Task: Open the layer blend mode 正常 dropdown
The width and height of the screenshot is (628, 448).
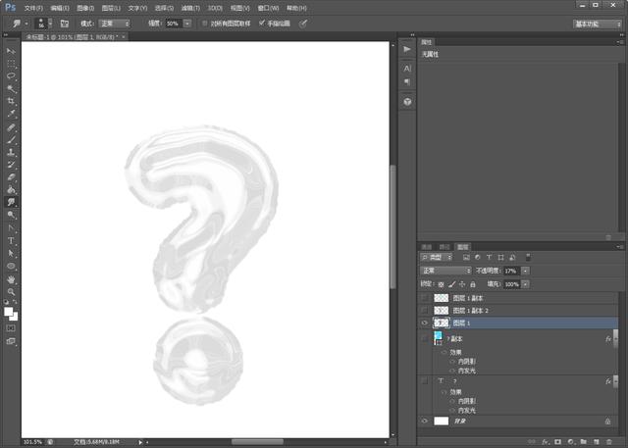Action: point(445,271)
